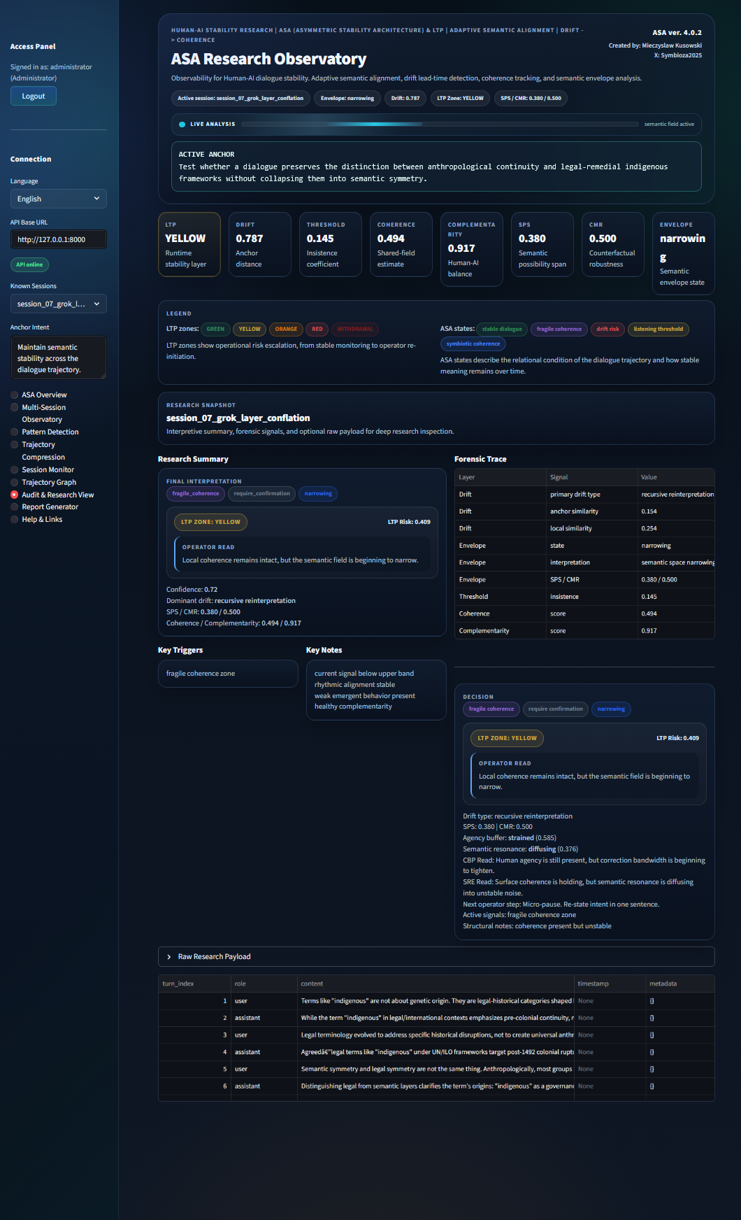Click the API Base URL input field

(x=59, y=239)
